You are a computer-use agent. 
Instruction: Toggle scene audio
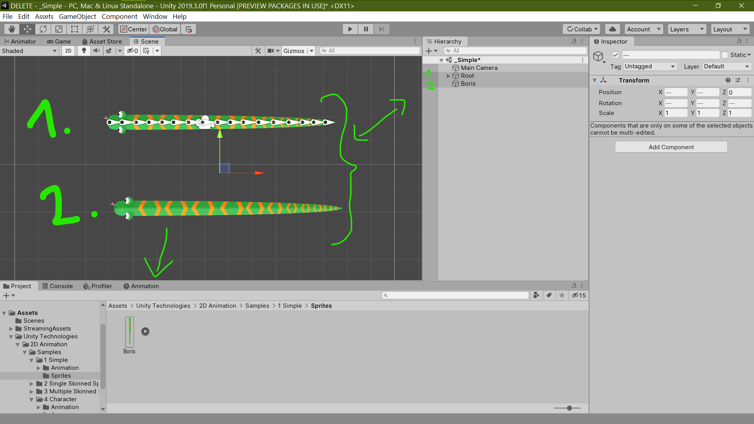96,51
